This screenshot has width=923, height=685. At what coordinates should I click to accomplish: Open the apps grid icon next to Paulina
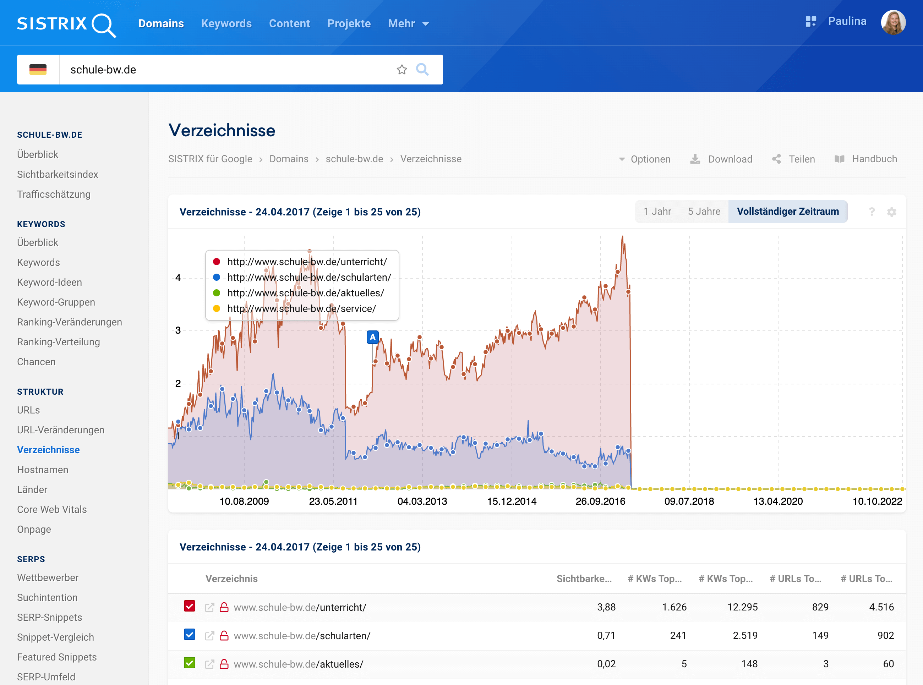[810, 22]
